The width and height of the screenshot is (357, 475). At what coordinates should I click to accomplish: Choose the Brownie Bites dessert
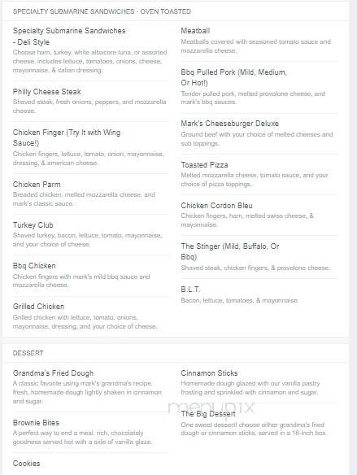click(36, 423)
